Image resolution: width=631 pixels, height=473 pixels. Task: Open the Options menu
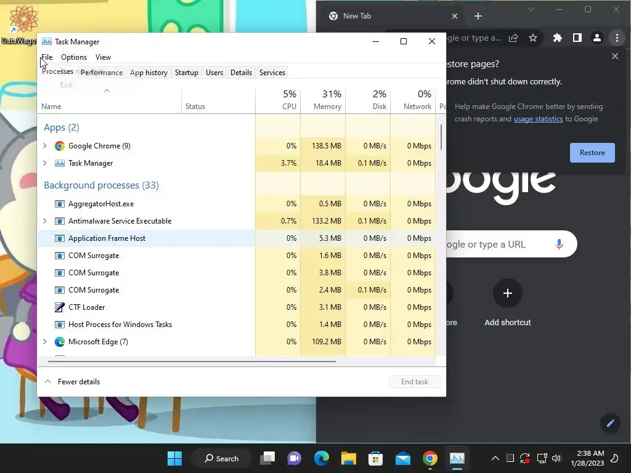pyautogui.click(x=74, y=57)
